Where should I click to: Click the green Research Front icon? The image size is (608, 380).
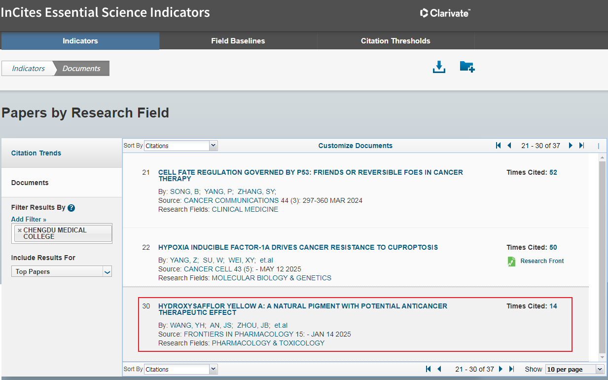coord(511,261)
